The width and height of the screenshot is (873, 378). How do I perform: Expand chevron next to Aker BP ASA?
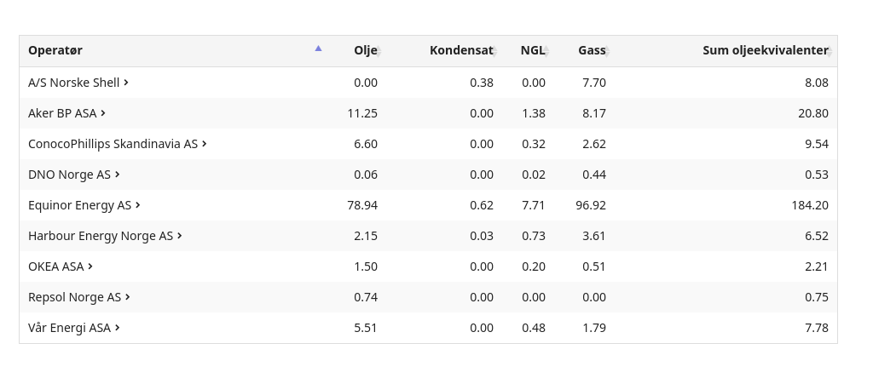tap(103, 113)
